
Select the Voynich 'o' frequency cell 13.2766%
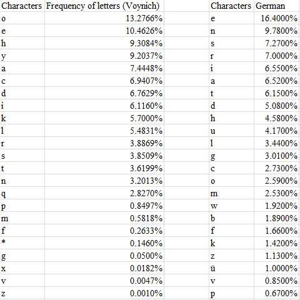pyautogui.click(x=104, y=18)
